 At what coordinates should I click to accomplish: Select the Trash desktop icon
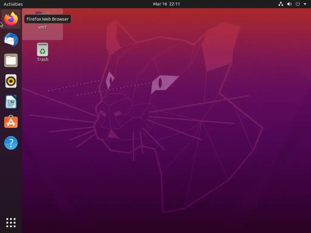coord(43,52)
